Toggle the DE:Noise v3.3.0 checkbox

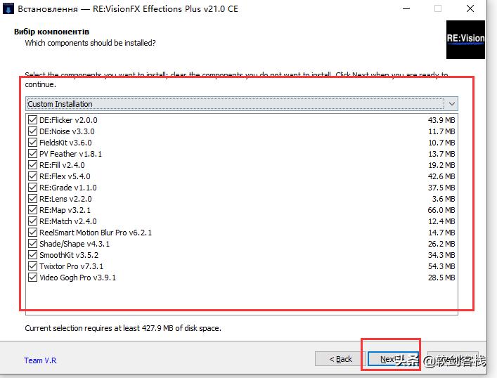point(32,131)
